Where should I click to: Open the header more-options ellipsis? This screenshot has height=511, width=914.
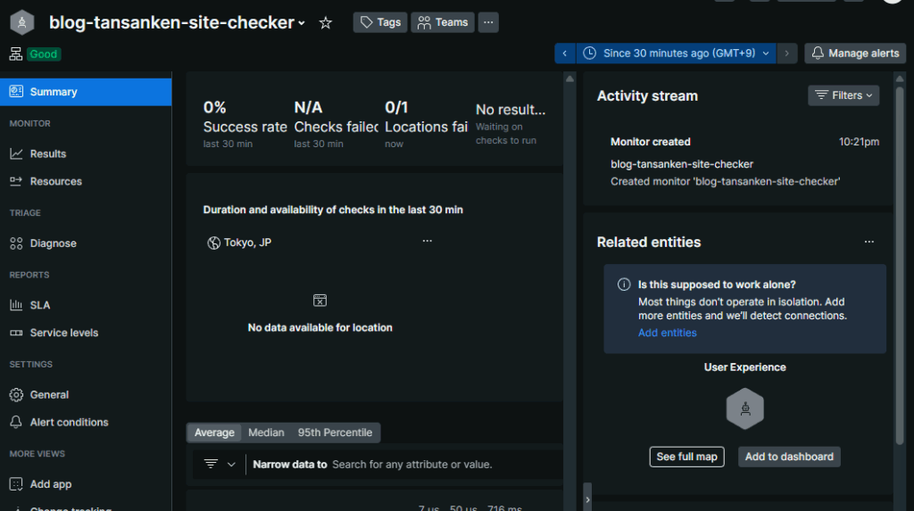488,22
